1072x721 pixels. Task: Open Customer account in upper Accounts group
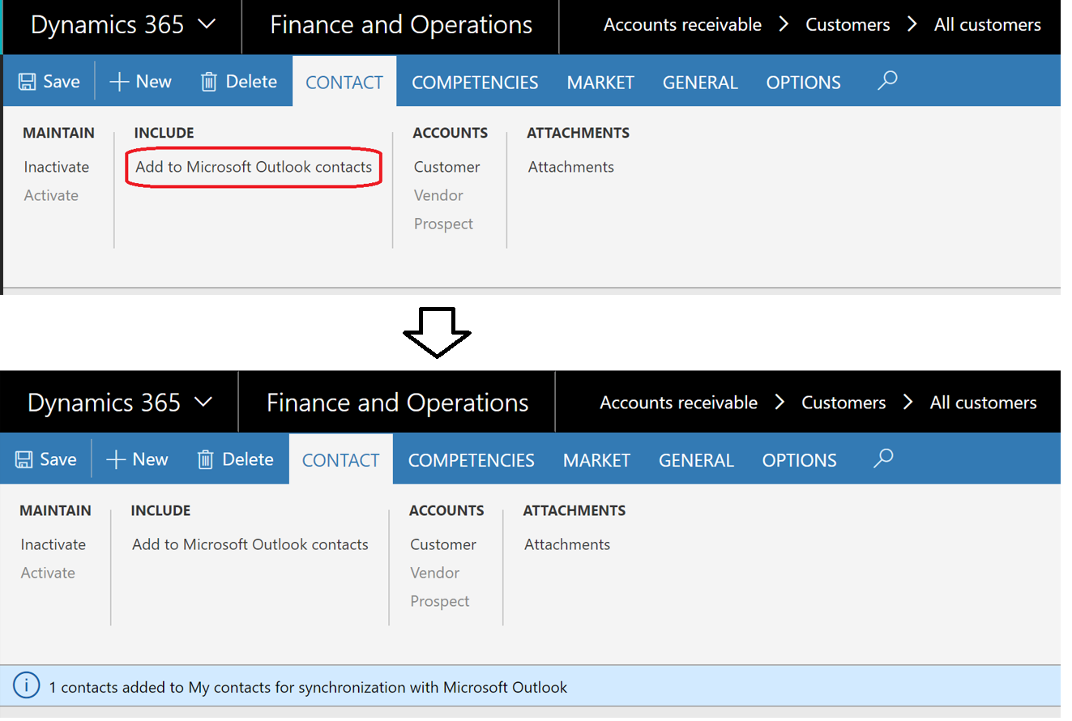tap(447, 167)
